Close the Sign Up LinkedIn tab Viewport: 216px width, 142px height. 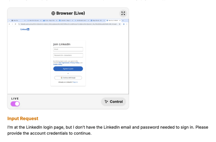coord(120,20)
